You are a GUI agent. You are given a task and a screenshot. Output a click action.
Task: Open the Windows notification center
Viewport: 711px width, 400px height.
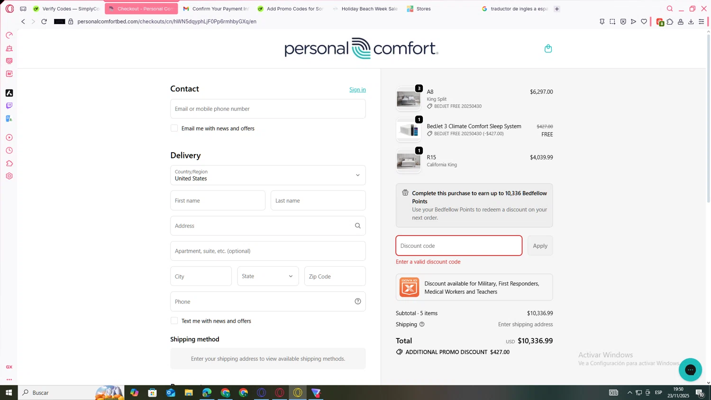(700, 392)
